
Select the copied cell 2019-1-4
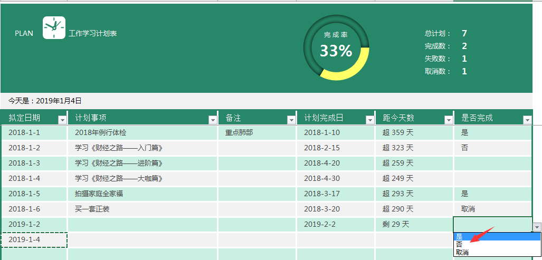(x=34, y=239)
